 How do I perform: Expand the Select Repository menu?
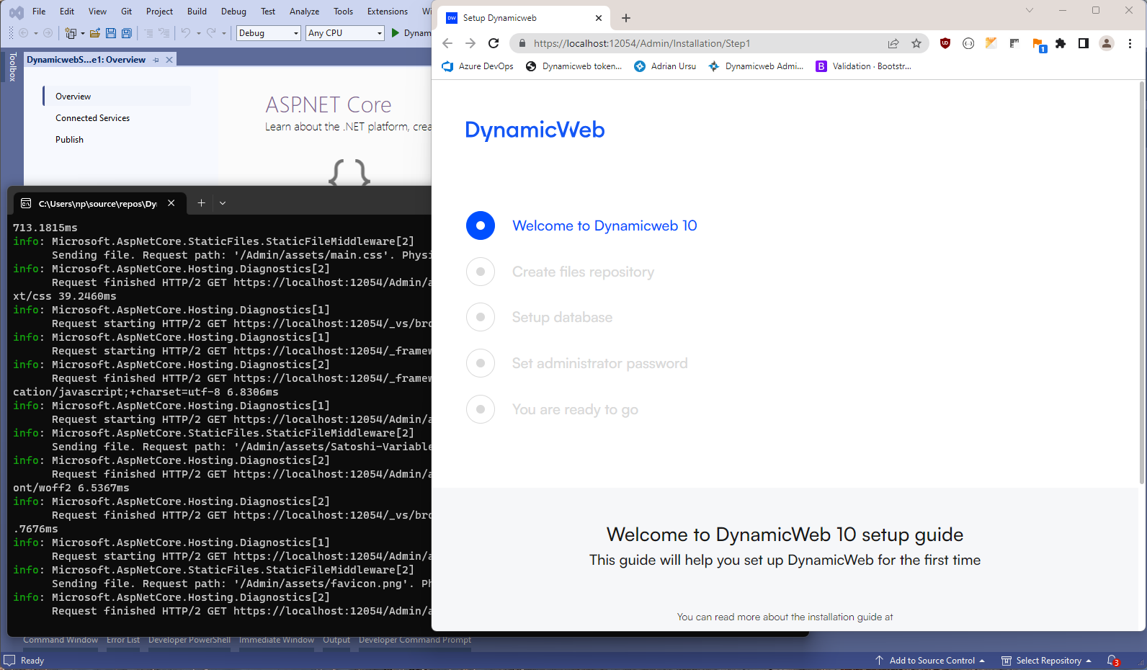tap(1047, 661)
